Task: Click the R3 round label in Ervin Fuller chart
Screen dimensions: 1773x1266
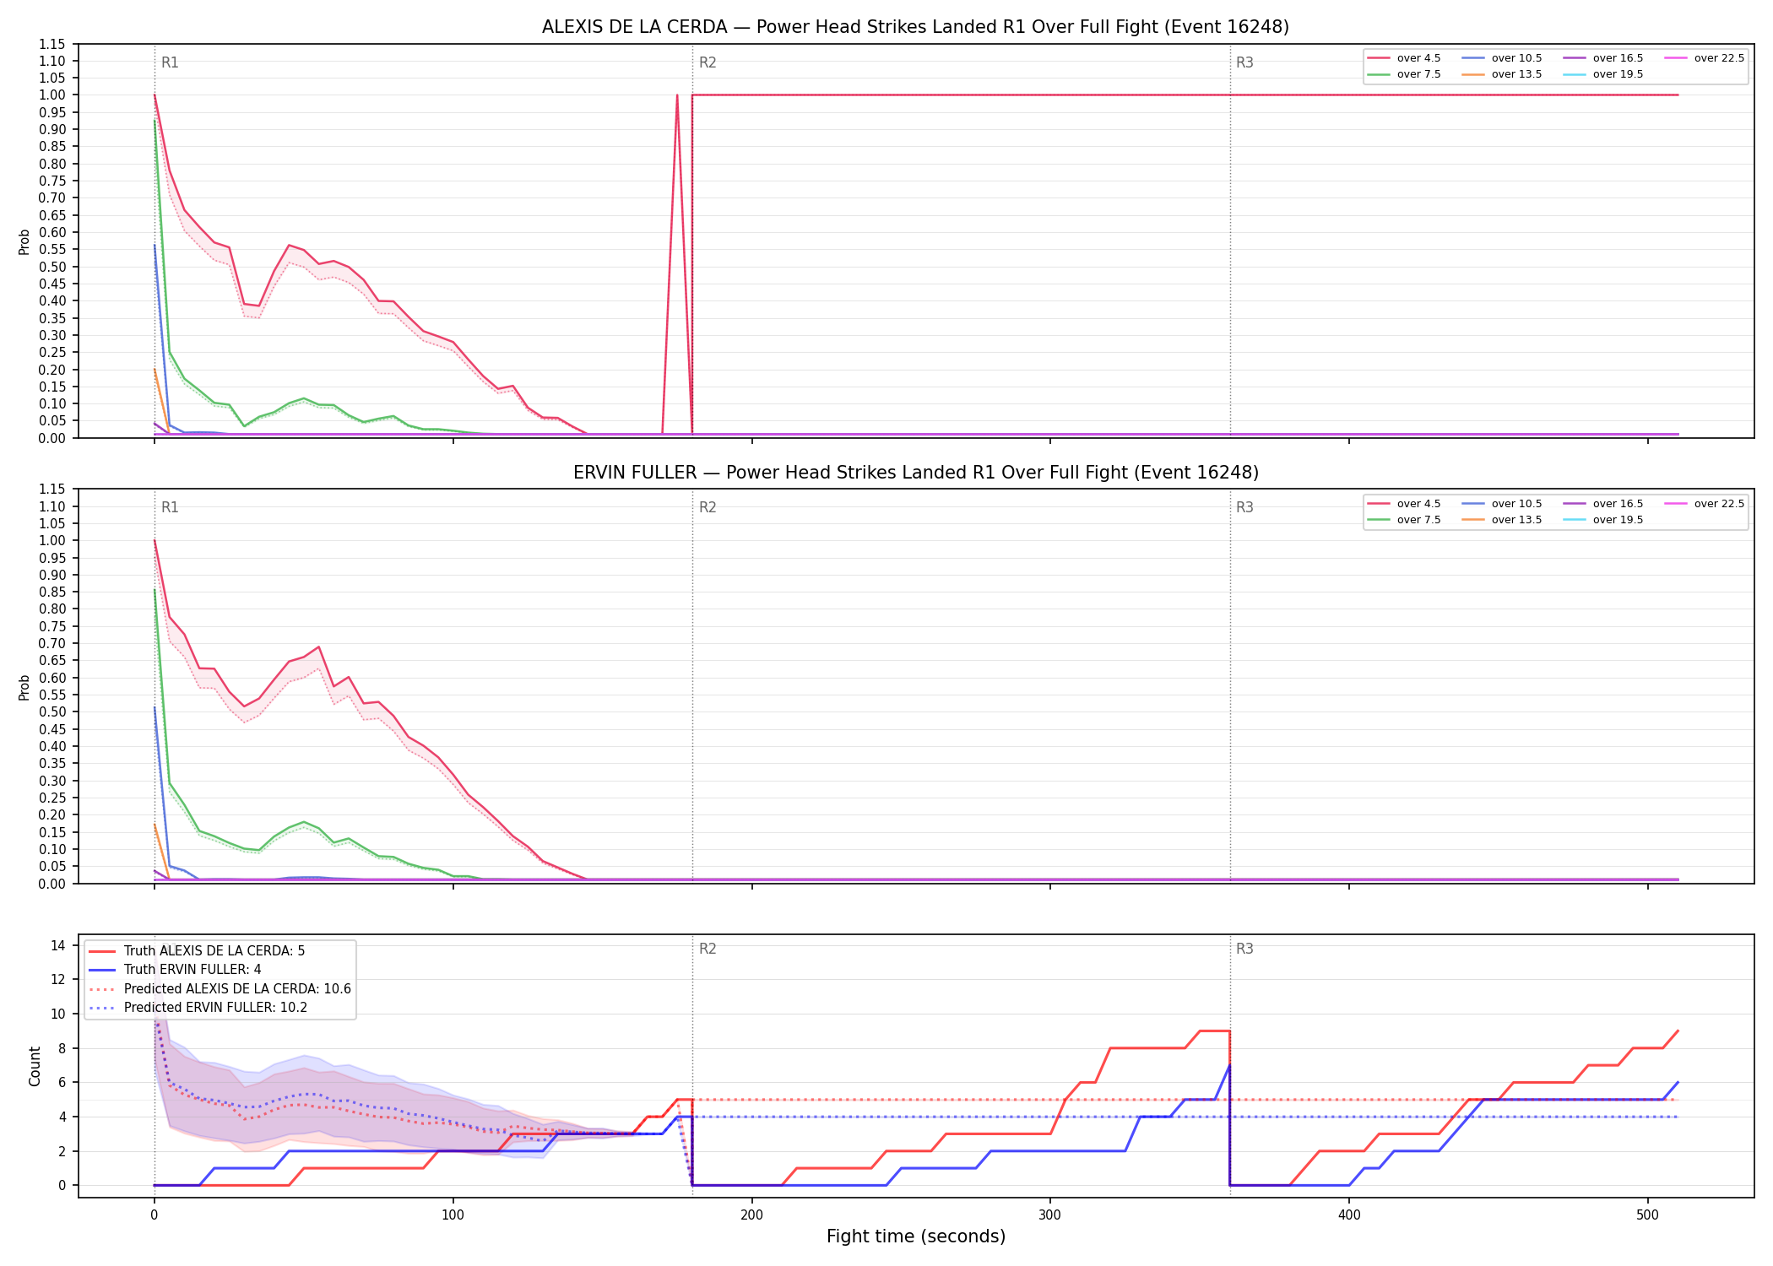Action: (1244, 507)
